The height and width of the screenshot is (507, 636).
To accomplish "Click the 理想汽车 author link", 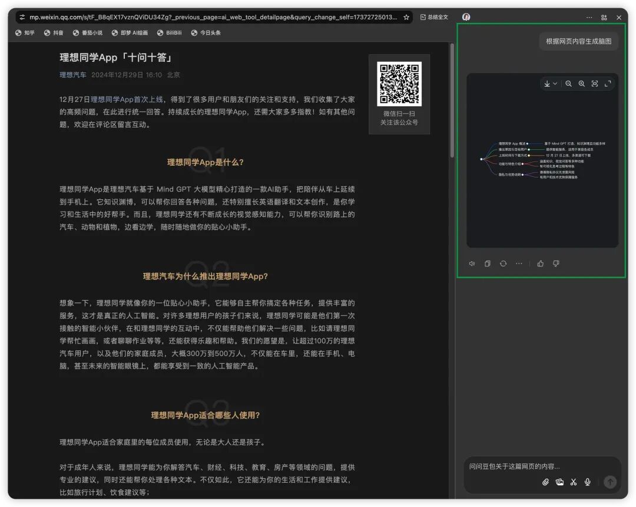I will (73, 75).
